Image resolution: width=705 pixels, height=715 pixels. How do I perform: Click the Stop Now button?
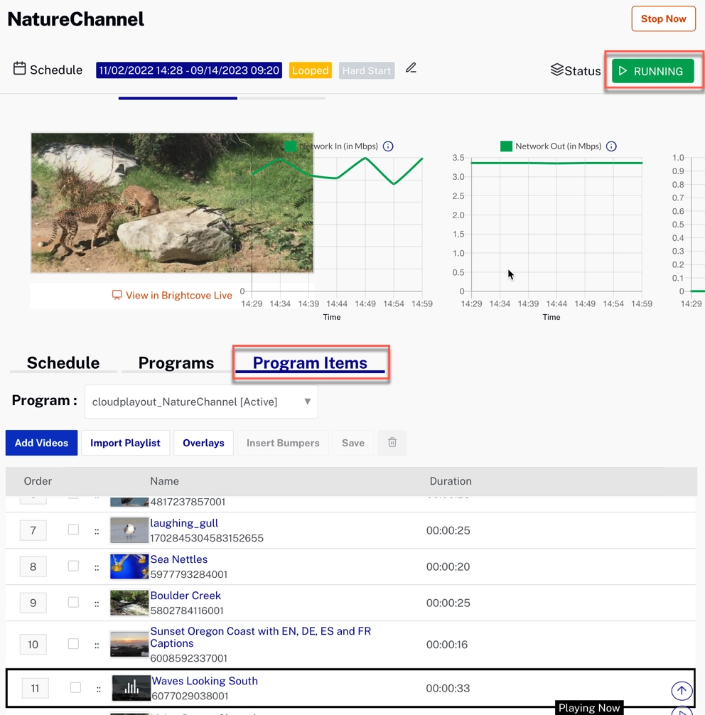point(662,18)
